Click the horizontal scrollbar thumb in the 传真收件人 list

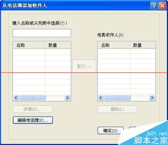click(117, 98)
